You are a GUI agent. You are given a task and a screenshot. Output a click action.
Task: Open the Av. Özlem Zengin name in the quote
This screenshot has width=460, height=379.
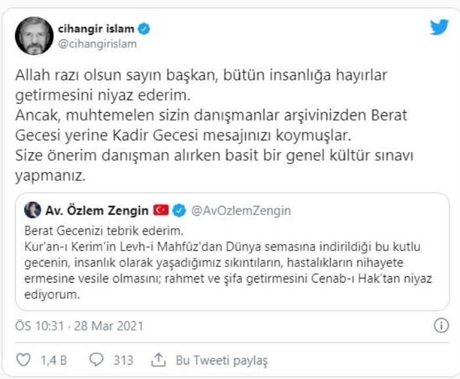tap(97, 210)
